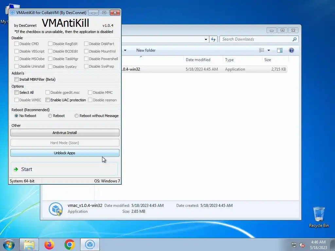Check Disable SysKey
Image resolution: width=335 pixels, height=251 pixels.
tap(50, 66)
